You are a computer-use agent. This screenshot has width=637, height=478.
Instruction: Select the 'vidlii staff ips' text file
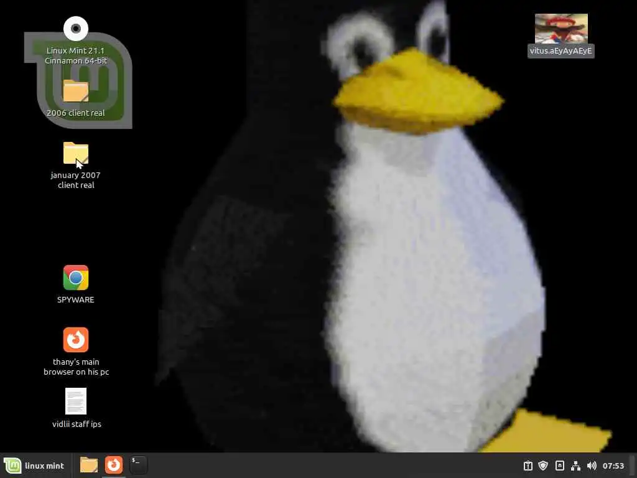pyautogui.click(x=75, y=401)
